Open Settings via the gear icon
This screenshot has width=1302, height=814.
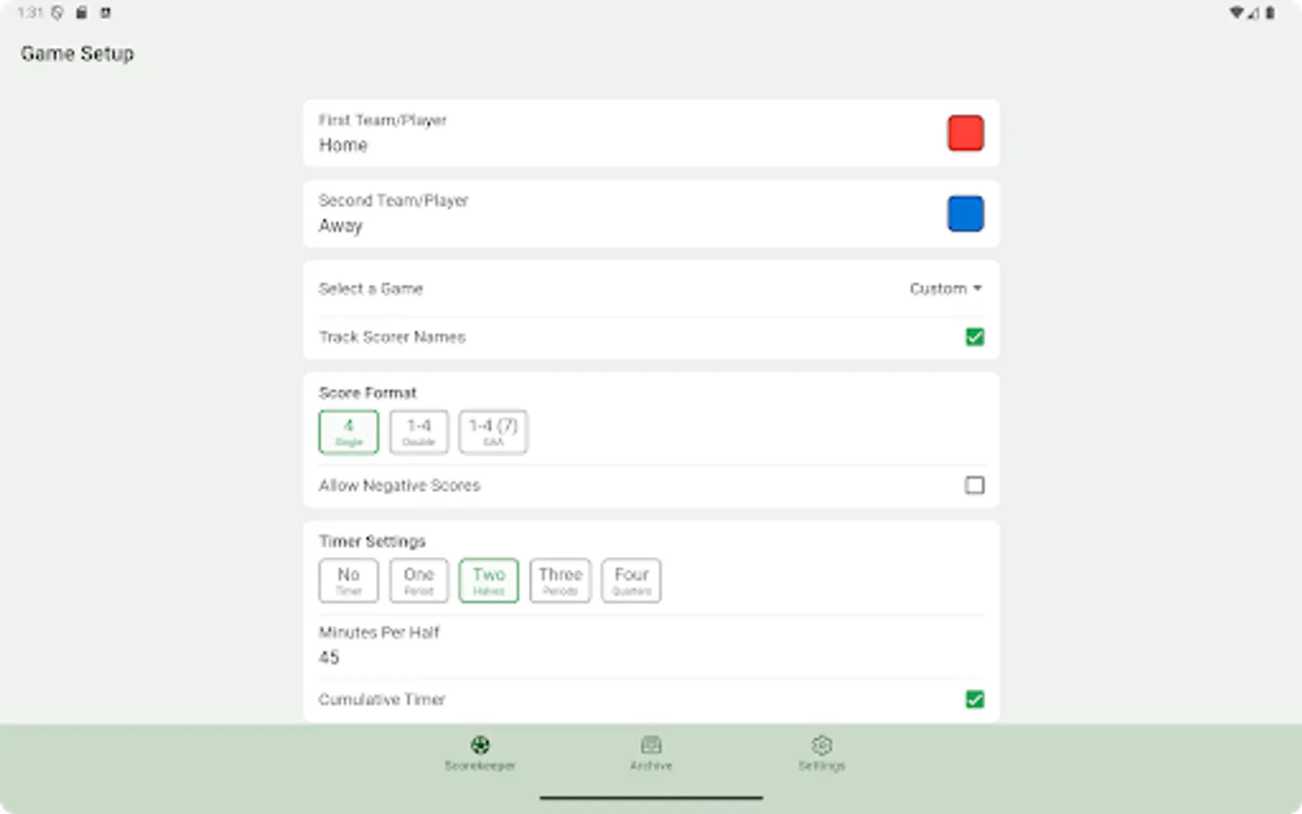pyautogui.click(x=821, y=744)
